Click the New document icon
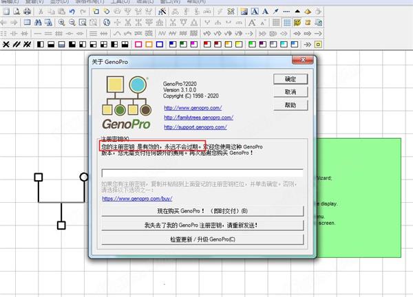The width and height of the screenshot is (413, 297). coord(6,11)
